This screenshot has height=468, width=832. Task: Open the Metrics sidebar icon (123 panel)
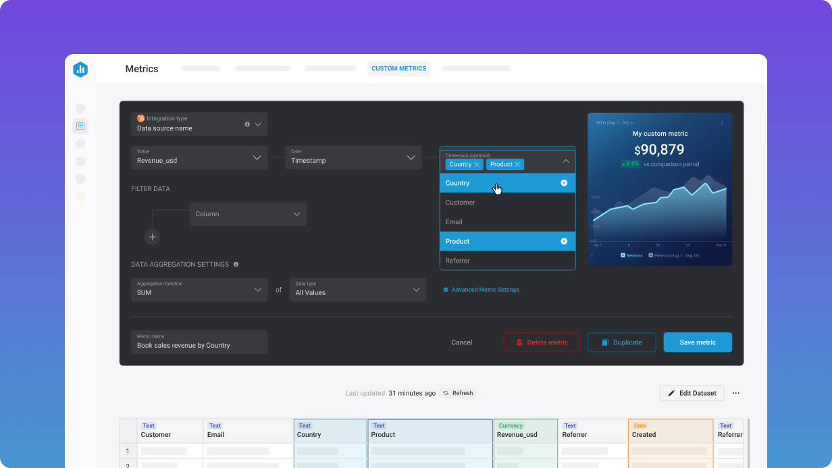click(x=80, y=126)
